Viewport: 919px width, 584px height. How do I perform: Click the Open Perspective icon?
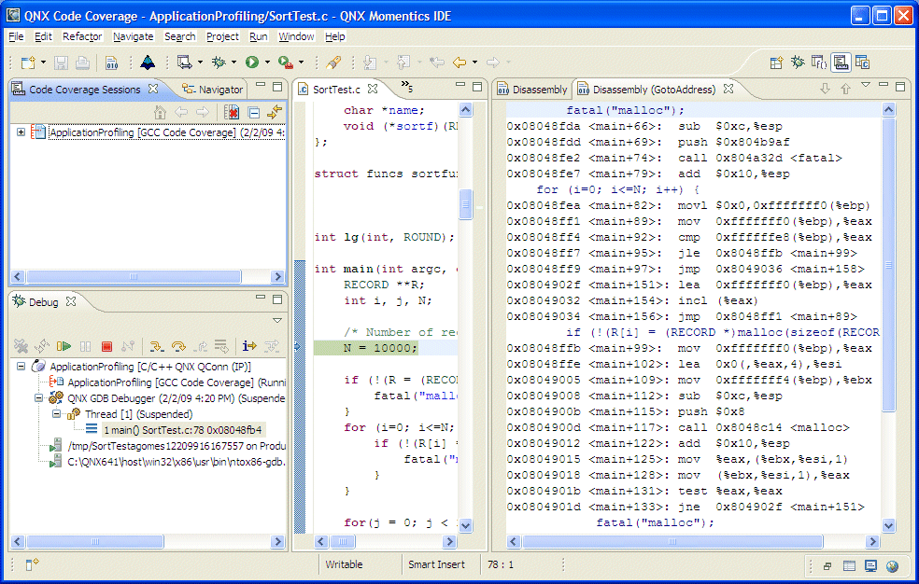(775, 63)
